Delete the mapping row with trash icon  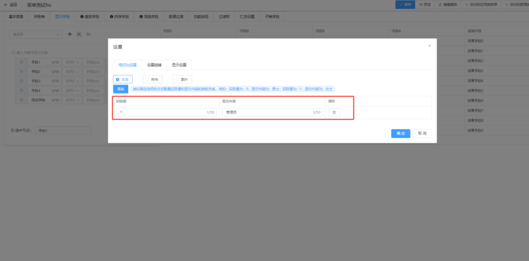[x=334, y=112]
